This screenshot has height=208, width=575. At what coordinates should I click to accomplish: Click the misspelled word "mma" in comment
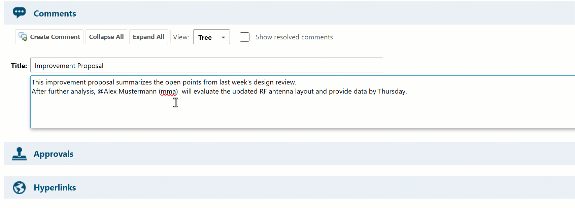point(168,92)
